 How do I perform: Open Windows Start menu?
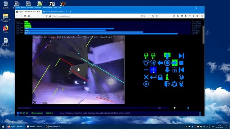3,126
